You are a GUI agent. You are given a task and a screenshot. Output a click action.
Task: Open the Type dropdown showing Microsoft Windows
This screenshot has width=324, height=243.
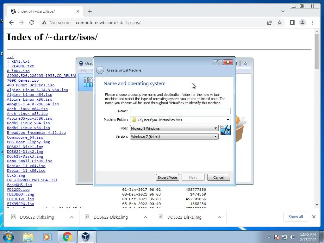[174, 128]
